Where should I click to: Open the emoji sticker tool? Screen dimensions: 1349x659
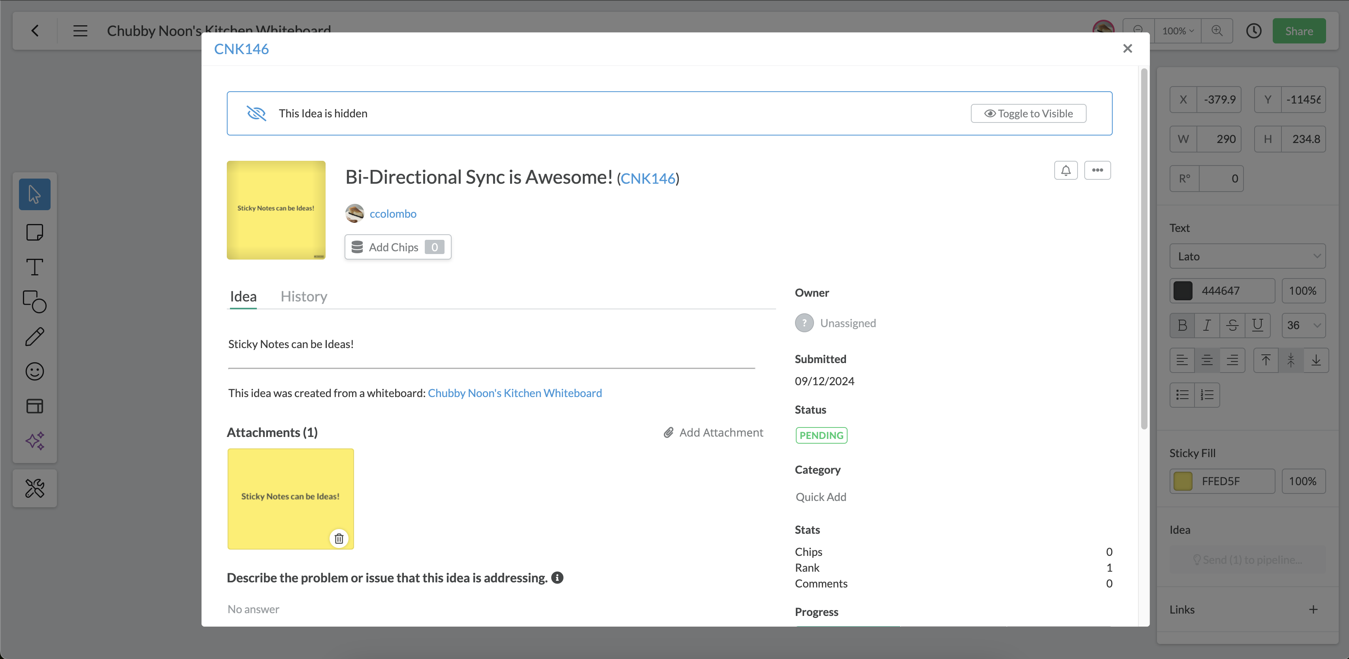(34, 371)
